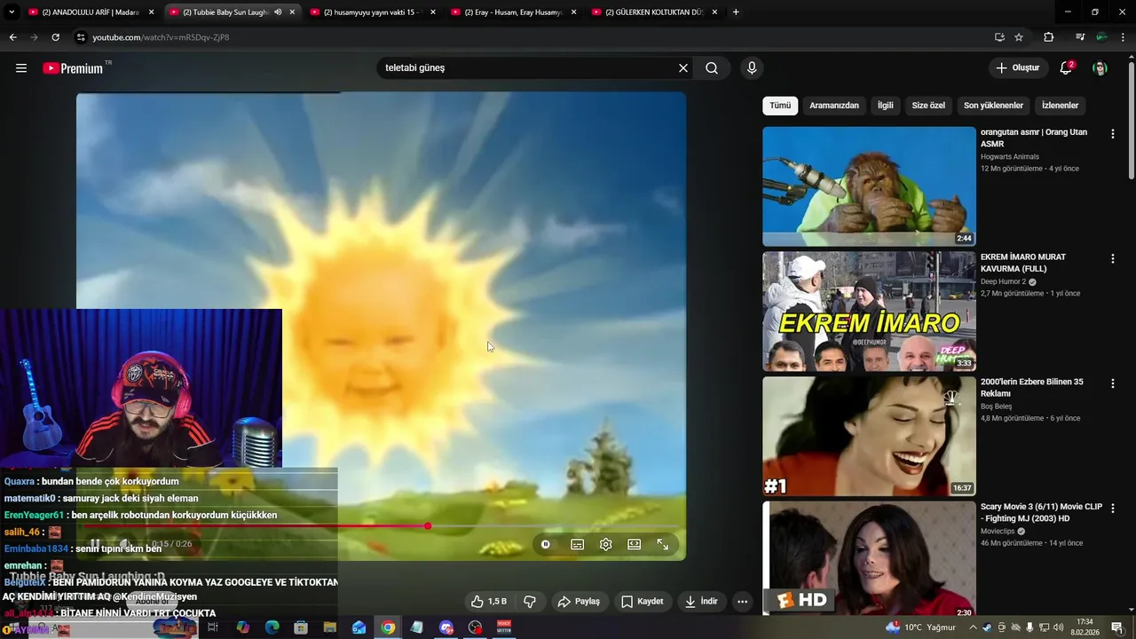
Task: Select the Aramanızdan filter chip
Action: tap(834, 106)
